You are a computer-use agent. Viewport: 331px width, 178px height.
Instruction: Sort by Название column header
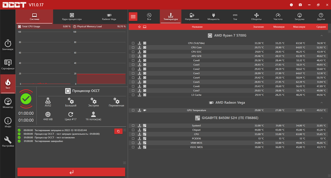(x=197, y=27)
